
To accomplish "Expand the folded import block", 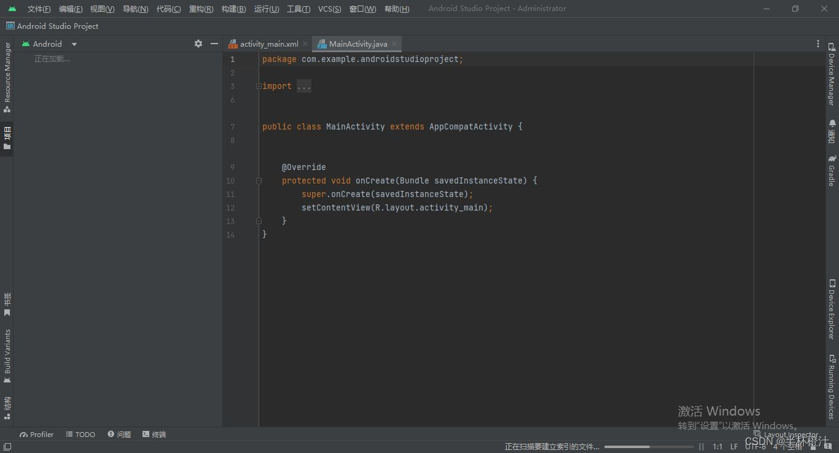I will click(x=259, y=86).
